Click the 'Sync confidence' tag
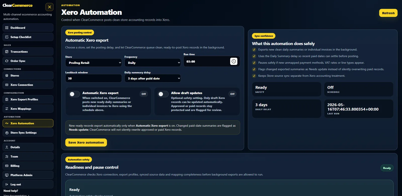This screenshot has width=402, height=196. (264, 36)
